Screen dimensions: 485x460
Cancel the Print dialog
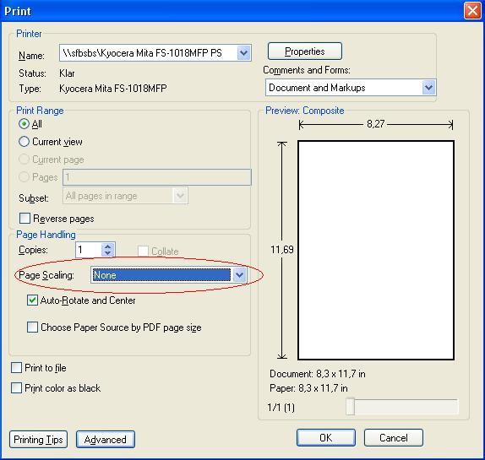tap(394, 437)
